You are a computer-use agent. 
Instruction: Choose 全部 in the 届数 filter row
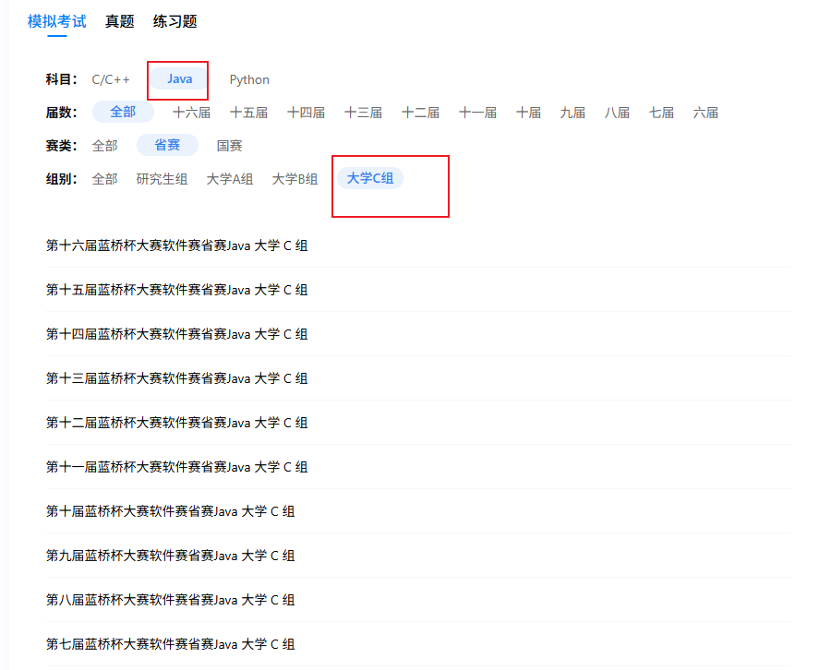[x=124, y=112]
